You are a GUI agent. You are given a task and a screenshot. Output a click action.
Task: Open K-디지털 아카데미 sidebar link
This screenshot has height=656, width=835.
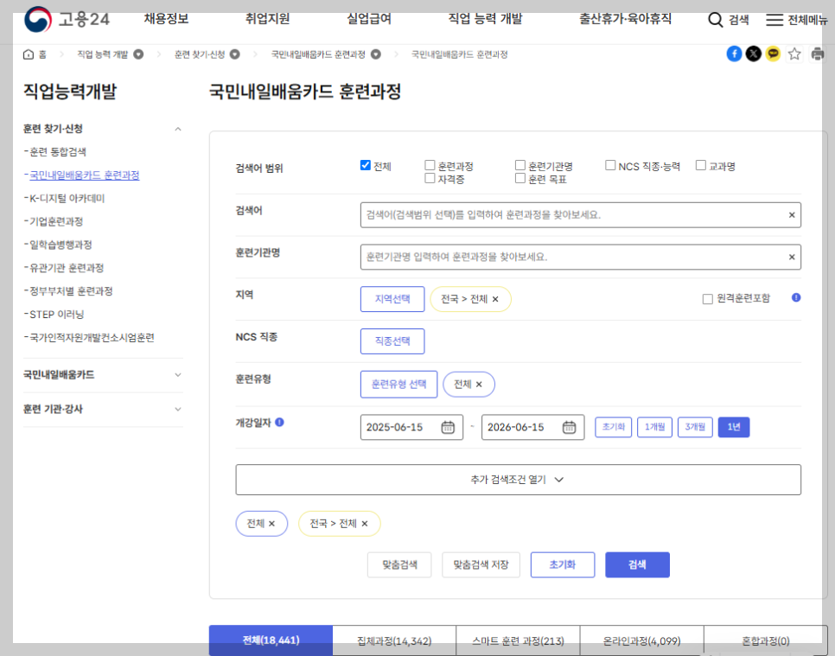pyautogui.click(x=67, y=199)
